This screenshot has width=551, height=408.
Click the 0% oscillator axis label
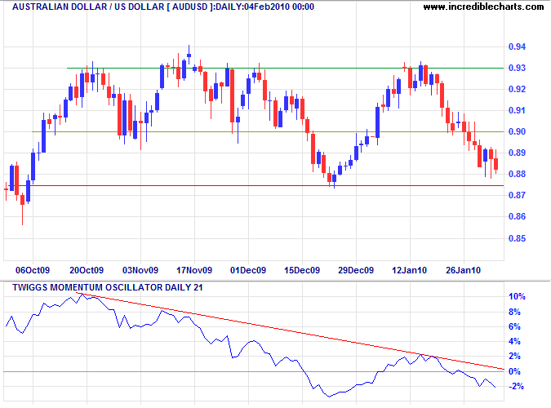point(514,371)
